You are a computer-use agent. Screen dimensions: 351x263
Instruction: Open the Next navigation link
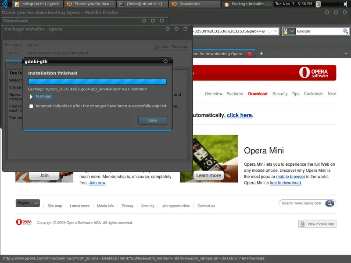coord(332,94)
